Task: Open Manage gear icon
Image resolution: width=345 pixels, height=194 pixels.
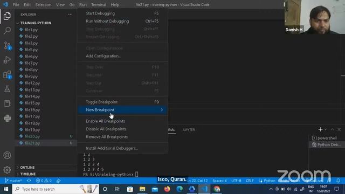Action: [7, 170]
